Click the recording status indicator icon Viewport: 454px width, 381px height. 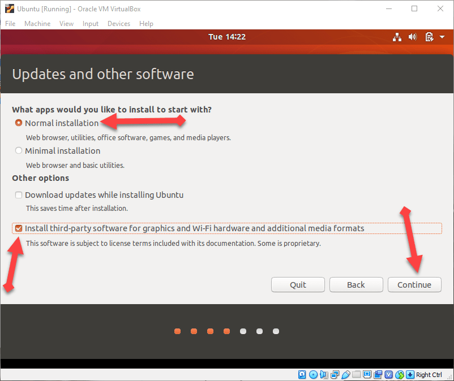click(x=378, y=374)
